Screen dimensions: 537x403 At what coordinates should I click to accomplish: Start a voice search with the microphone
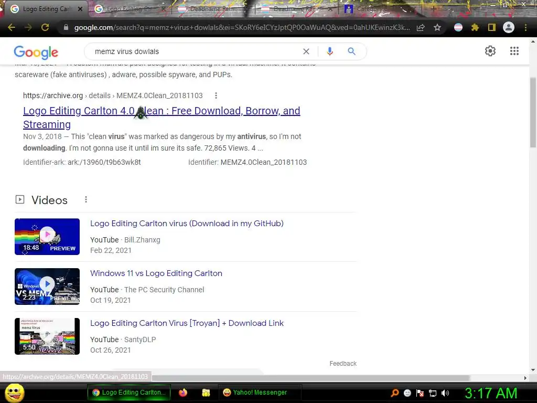click(330, 51)
